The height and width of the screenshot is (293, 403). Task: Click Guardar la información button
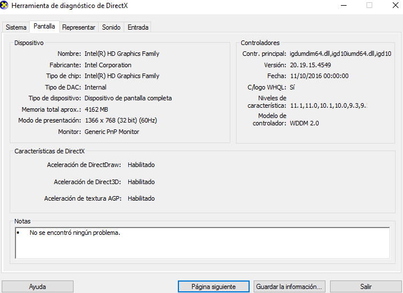click(289, 287)
